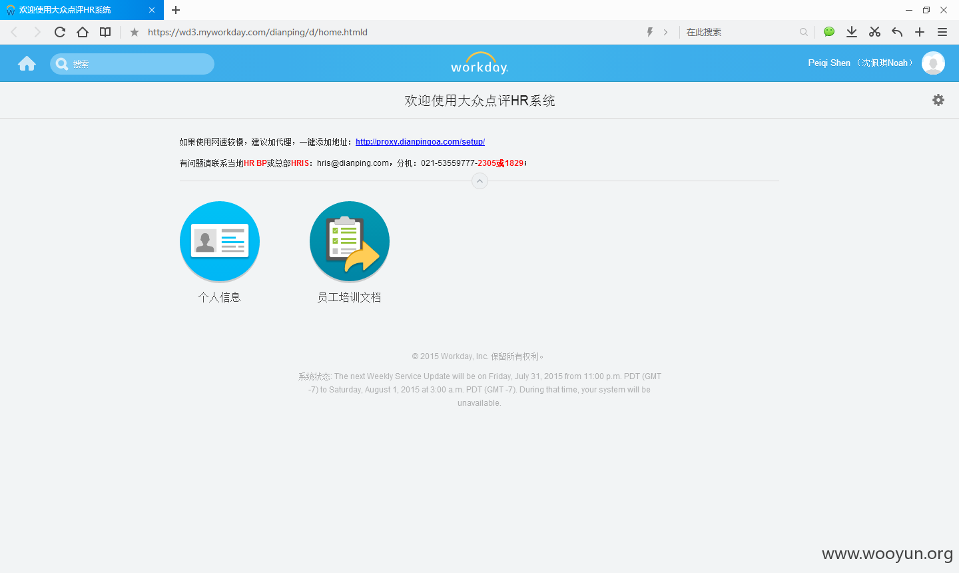Minimize the browser window

tap(909, 10)
